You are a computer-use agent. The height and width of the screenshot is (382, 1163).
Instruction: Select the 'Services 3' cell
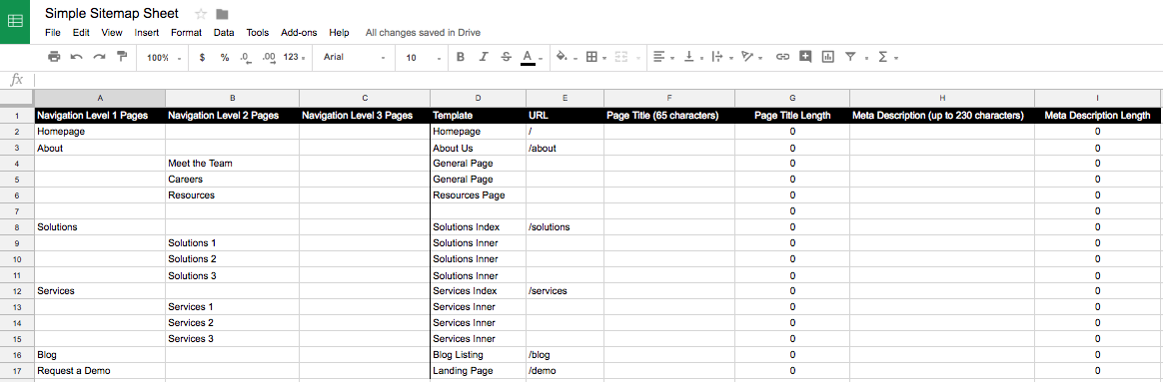tap(232, 338)
